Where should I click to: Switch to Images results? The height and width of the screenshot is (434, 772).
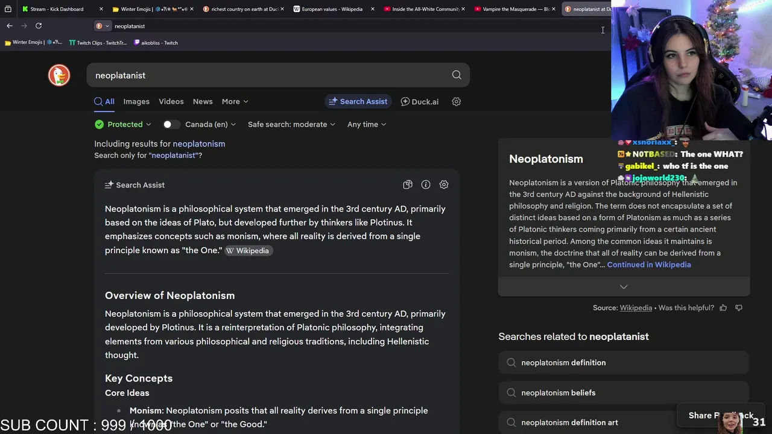[136, 101]
